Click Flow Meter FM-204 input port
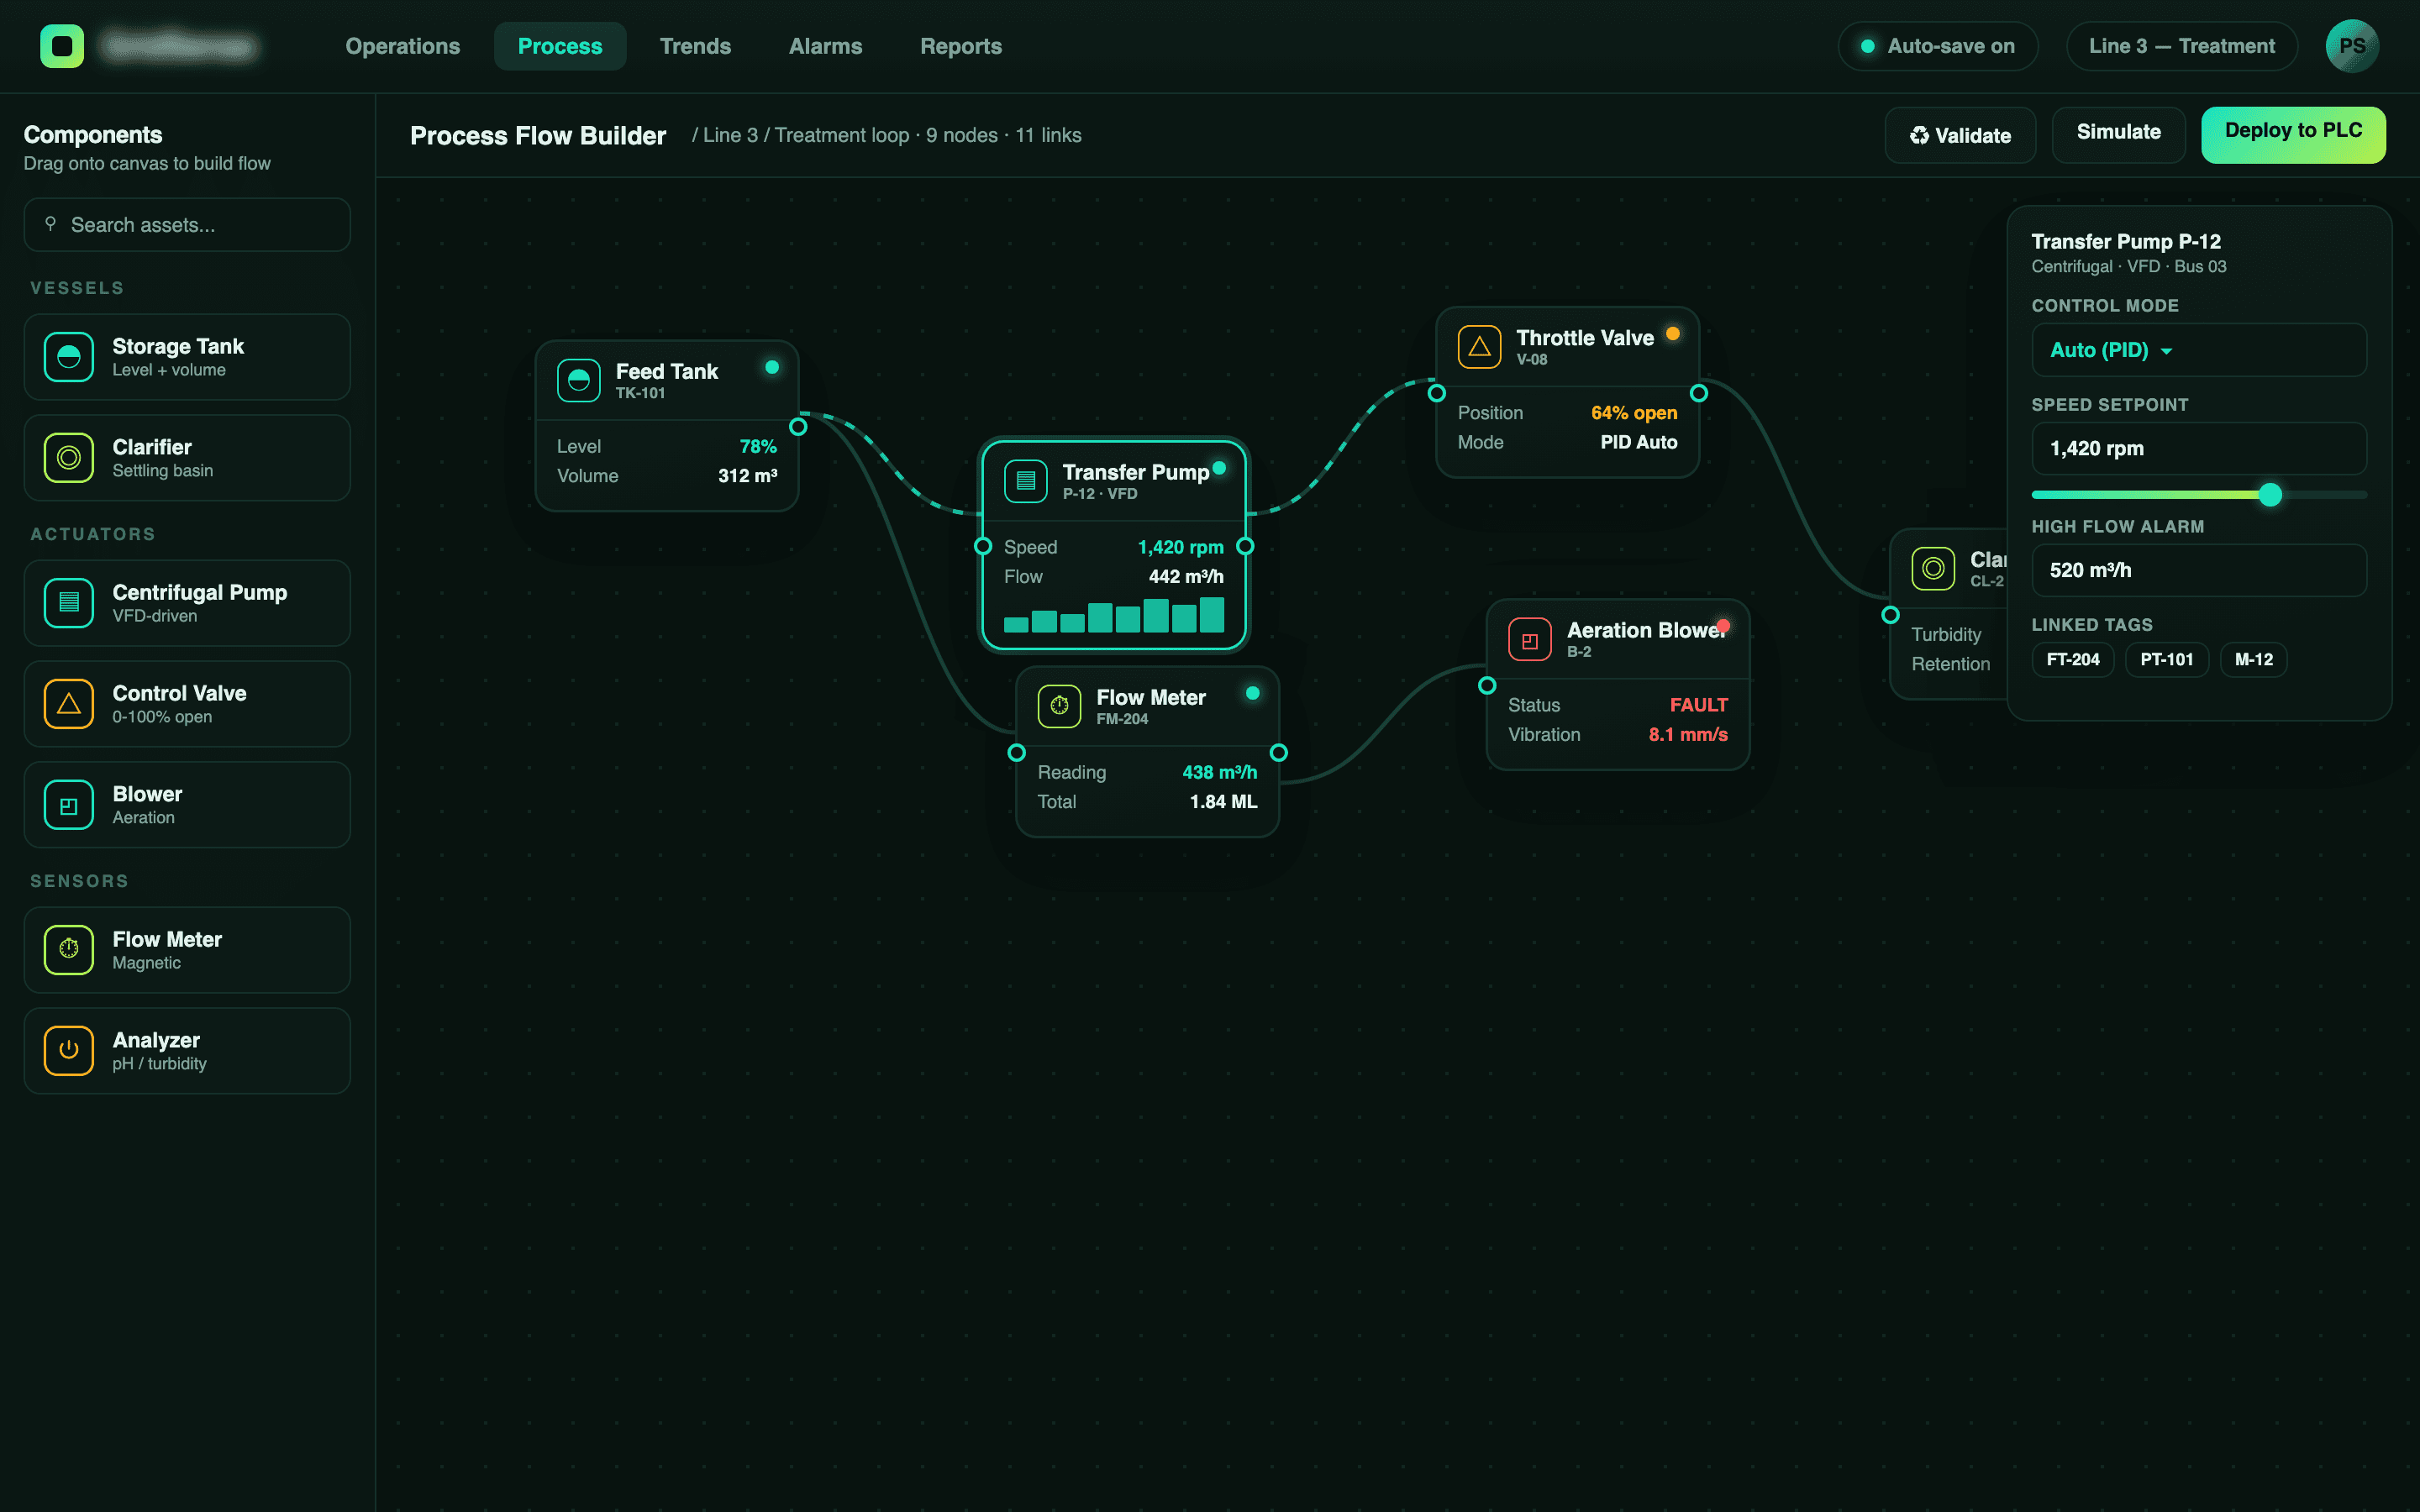2420x1512 pixels. pos(1017,753)
